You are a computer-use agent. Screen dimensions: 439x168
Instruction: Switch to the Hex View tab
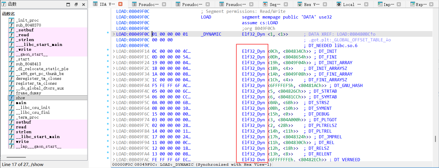312,4
